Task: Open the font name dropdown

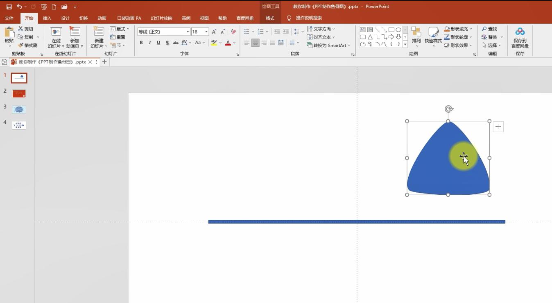Action: 188,32
